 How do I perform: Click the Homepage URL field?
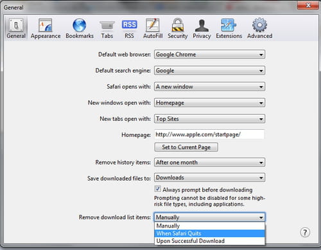click(209, 134)
